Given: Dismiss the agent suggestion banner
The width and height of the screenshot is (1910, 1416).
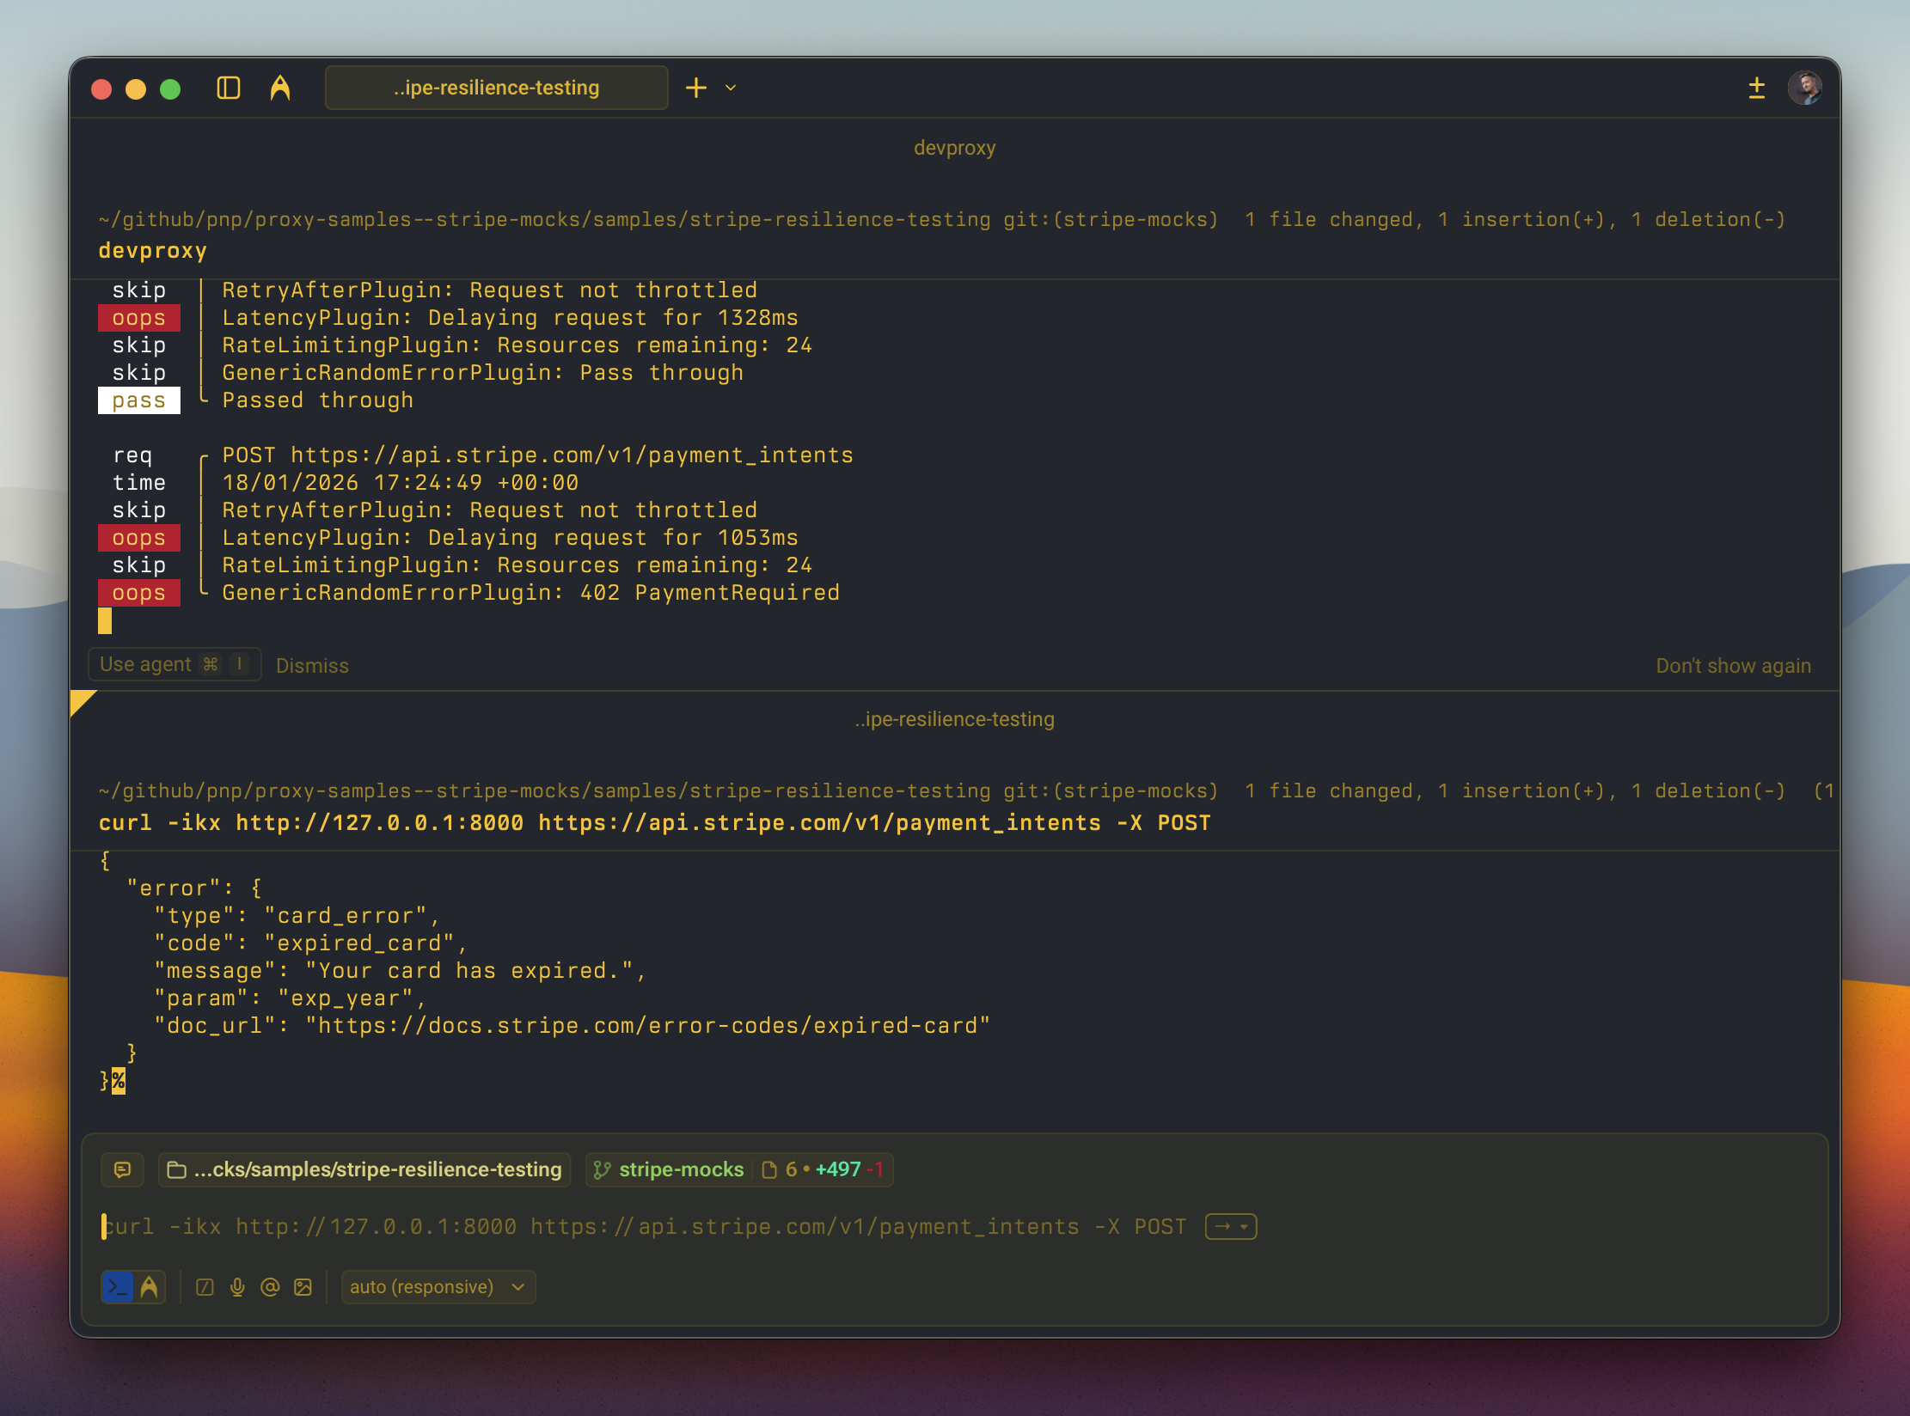Looking at the screenshot, I should (x=311, y=665).
